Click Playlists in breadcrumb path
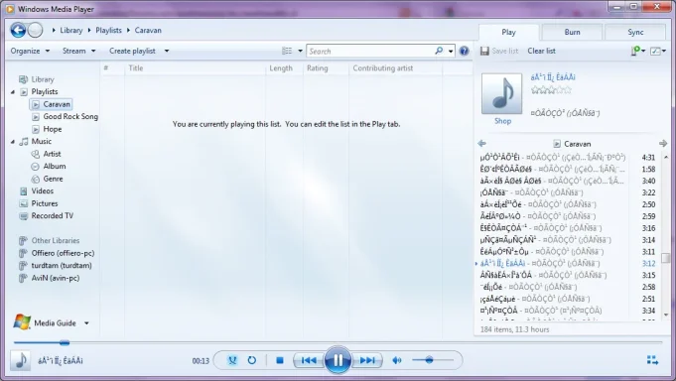 (108, 30)
